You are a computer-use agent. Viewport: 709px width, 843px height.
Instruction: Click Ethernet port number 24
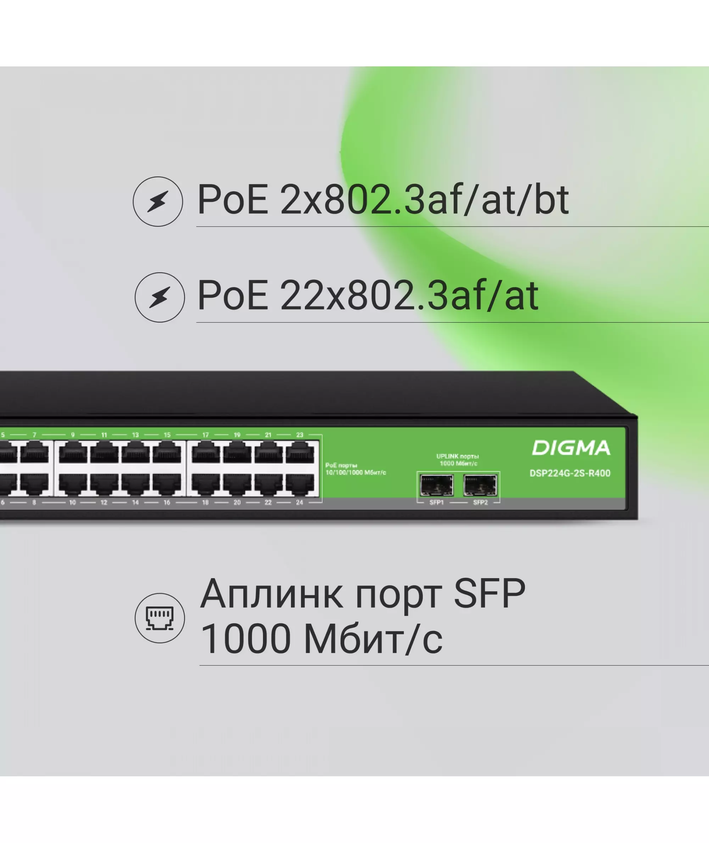[x=300, y=485]
